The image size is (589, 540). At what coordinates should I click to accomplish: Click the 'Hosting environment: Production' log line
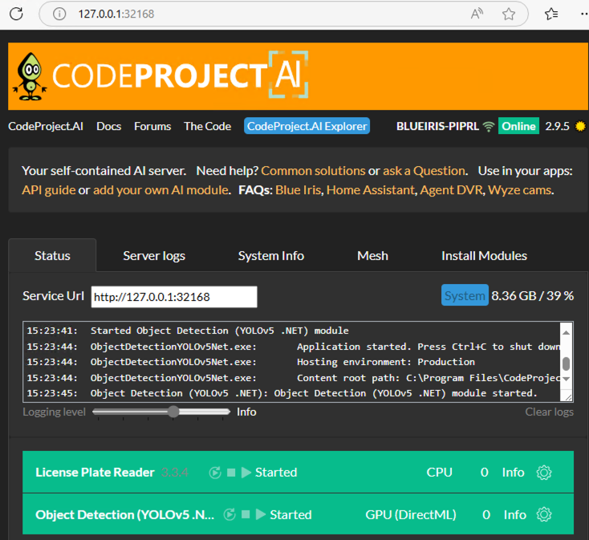pos(251,362)
